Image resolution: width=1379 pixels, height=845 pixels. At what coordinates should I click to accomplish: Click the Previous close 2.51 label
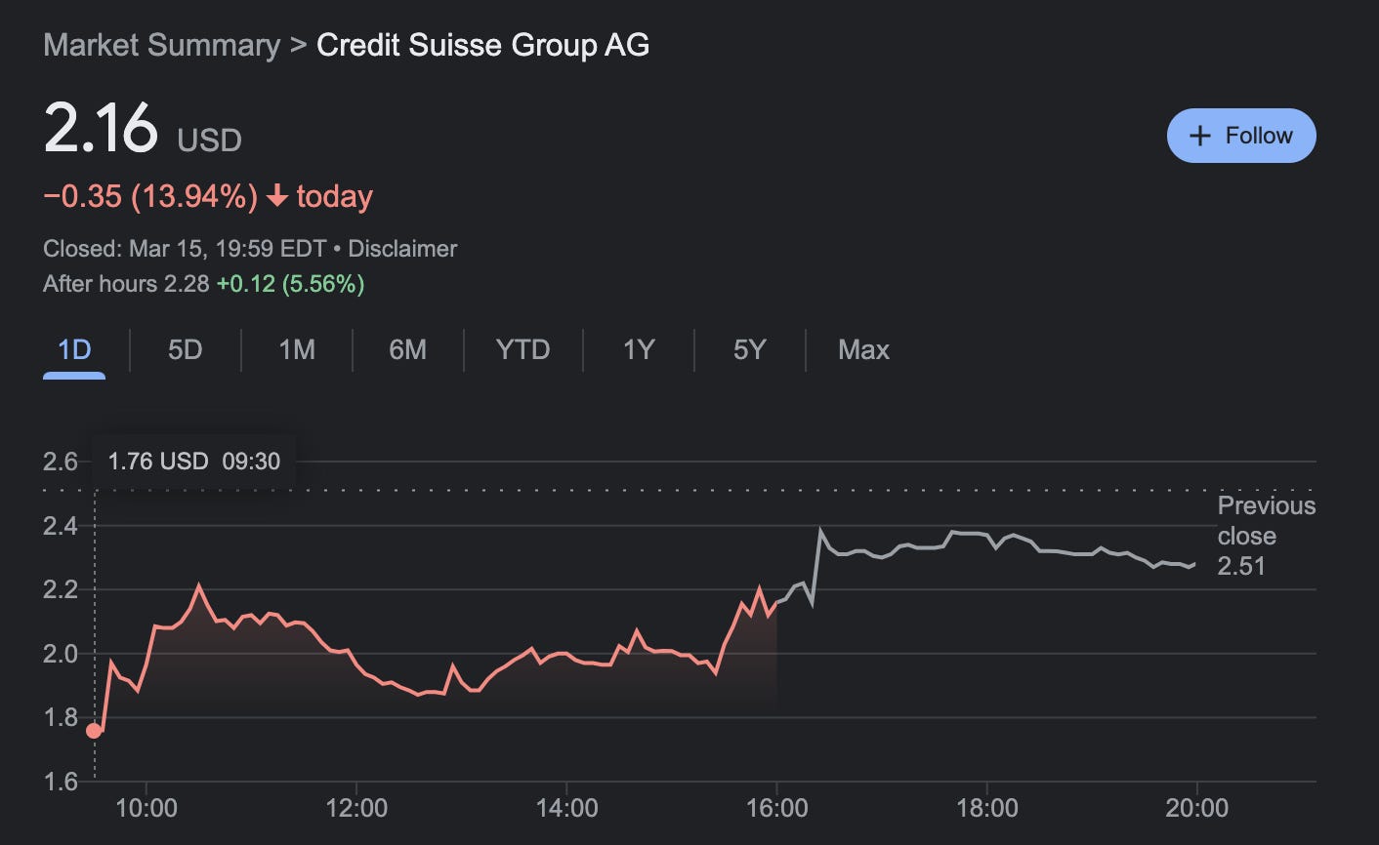click(1265, 536)
